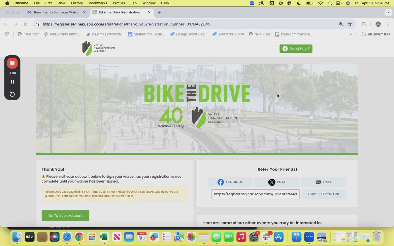
Task: Pause the screen recording
Action: click(x=12, y=82)
